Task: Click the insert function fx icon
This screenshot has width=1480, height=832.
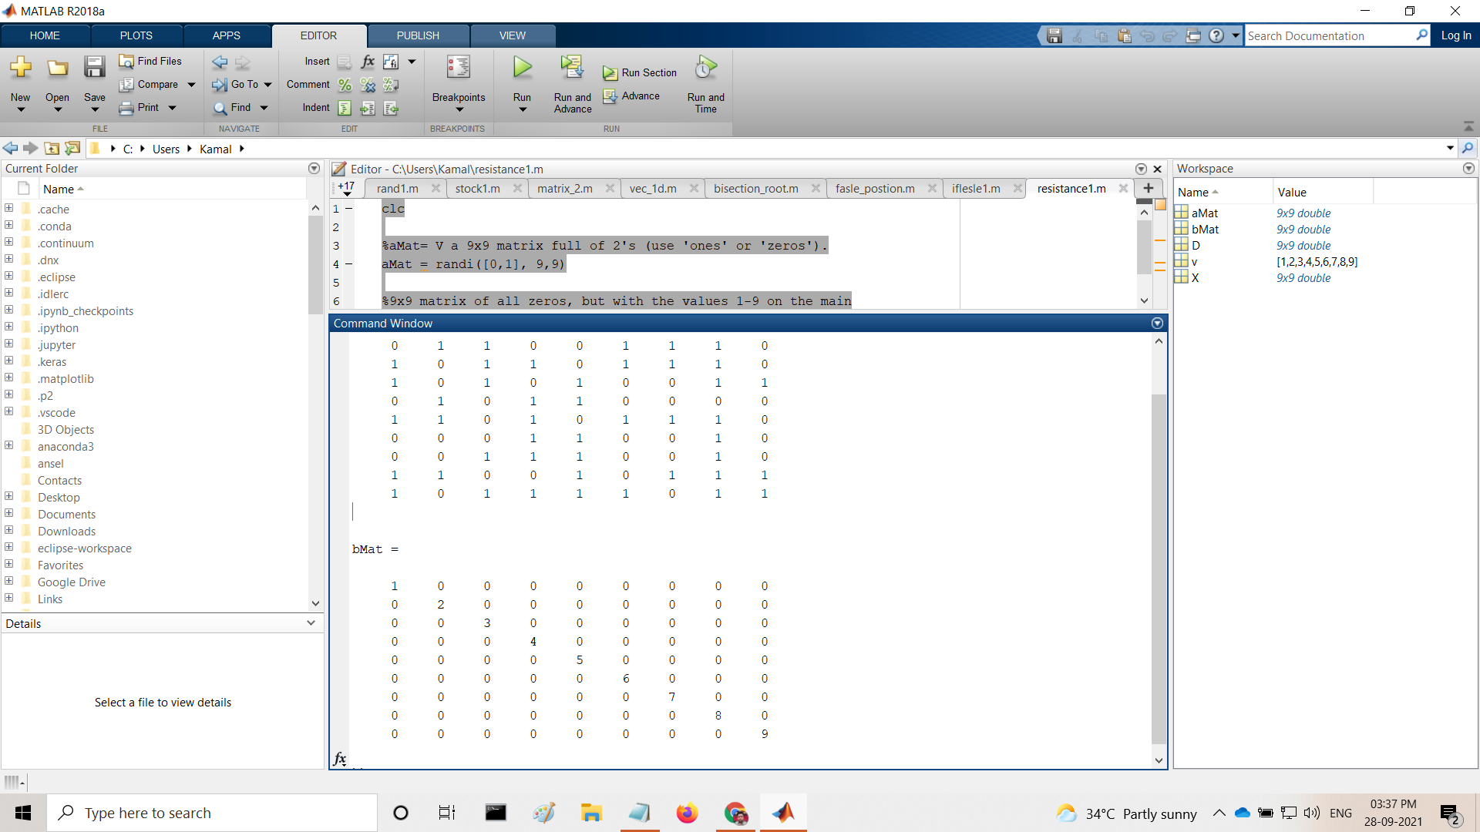Action: pos(368,62)
